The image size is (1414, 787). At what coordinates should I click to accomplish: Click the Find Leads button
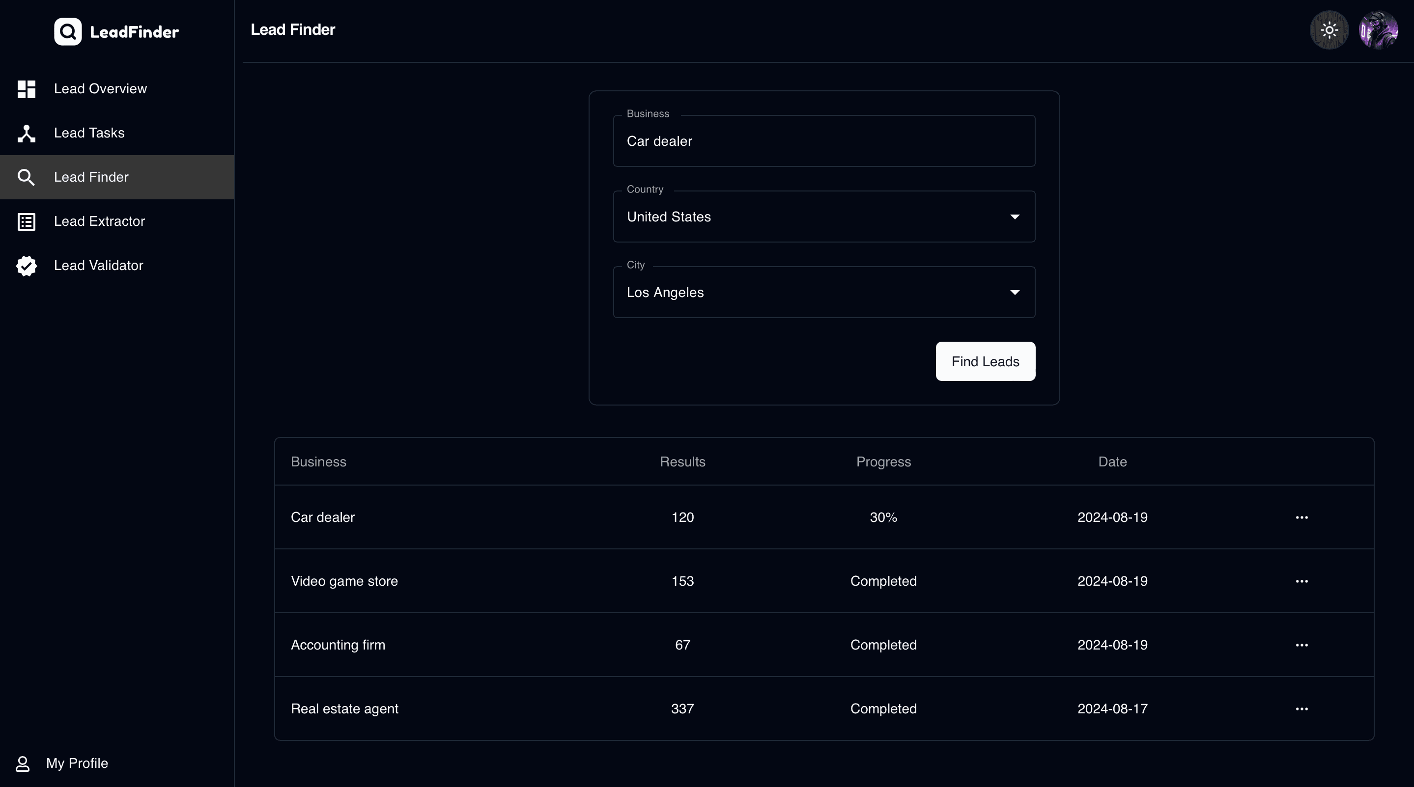(986, 360)
